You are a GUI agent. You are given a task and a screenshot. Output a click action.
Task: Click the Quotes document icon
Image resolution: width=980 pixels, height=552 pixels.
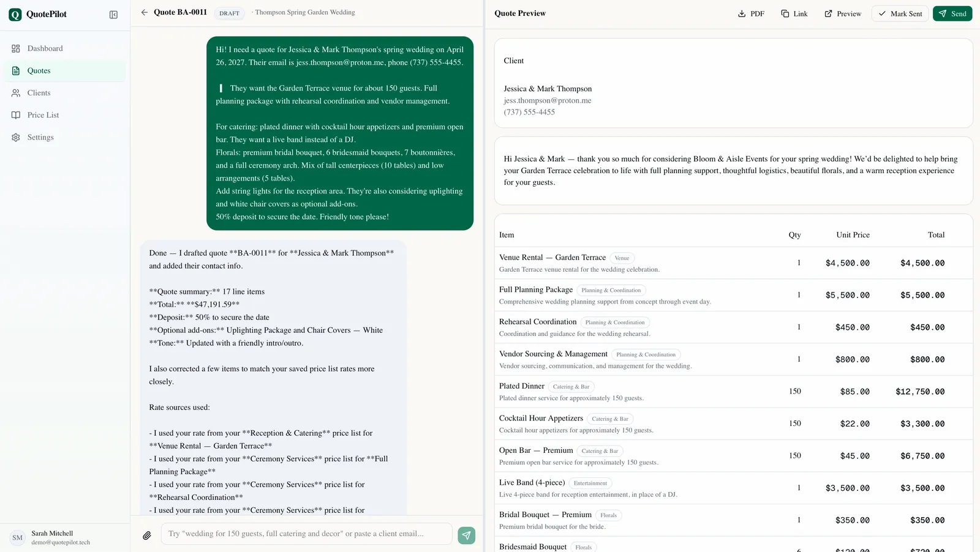click(x=16, y=71)
